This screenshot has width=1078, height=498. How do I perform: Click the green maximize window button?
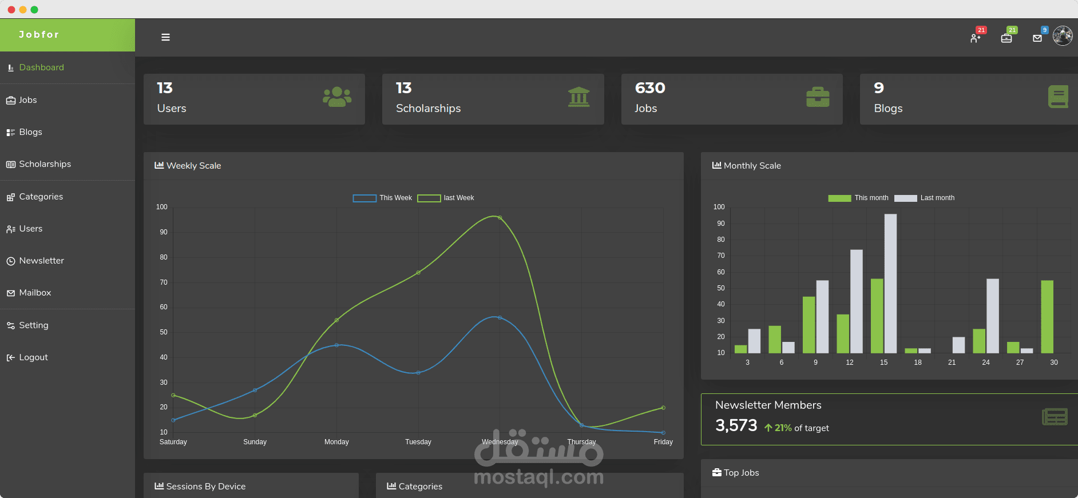click(34, 10)
